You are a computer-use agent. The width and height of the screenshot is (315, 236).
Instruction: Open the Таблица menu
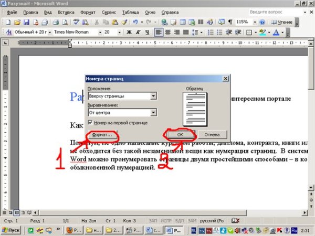point(131,12)
